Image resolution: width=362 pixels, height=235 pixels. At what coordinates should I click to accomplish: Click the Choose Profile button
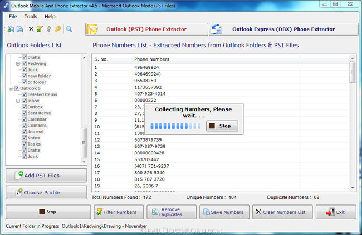(x=46, y=192)
